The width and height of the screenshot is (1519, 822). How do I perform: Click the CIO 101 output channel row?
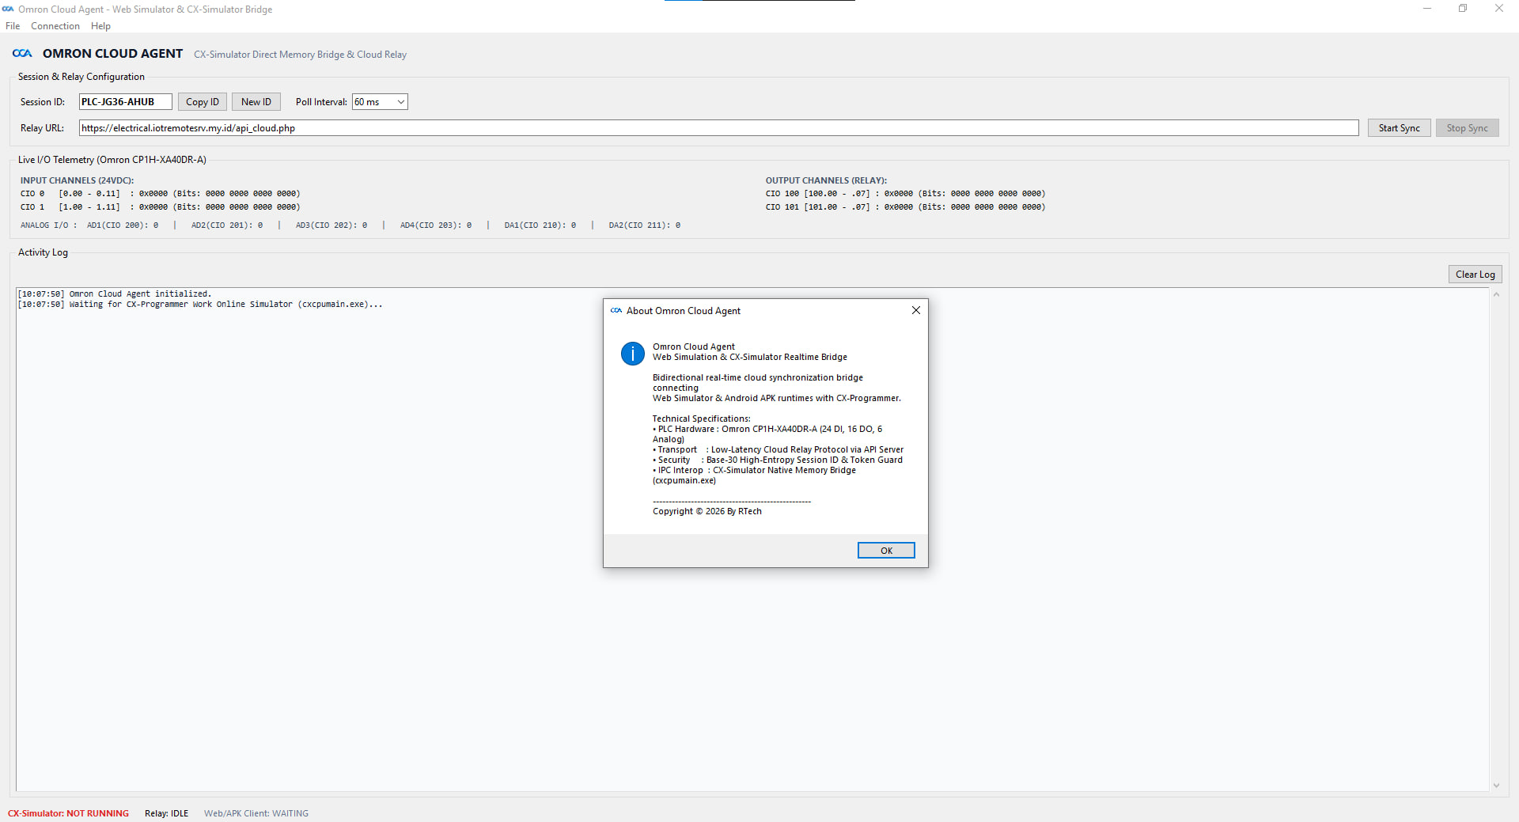click(x=905, y=207)
